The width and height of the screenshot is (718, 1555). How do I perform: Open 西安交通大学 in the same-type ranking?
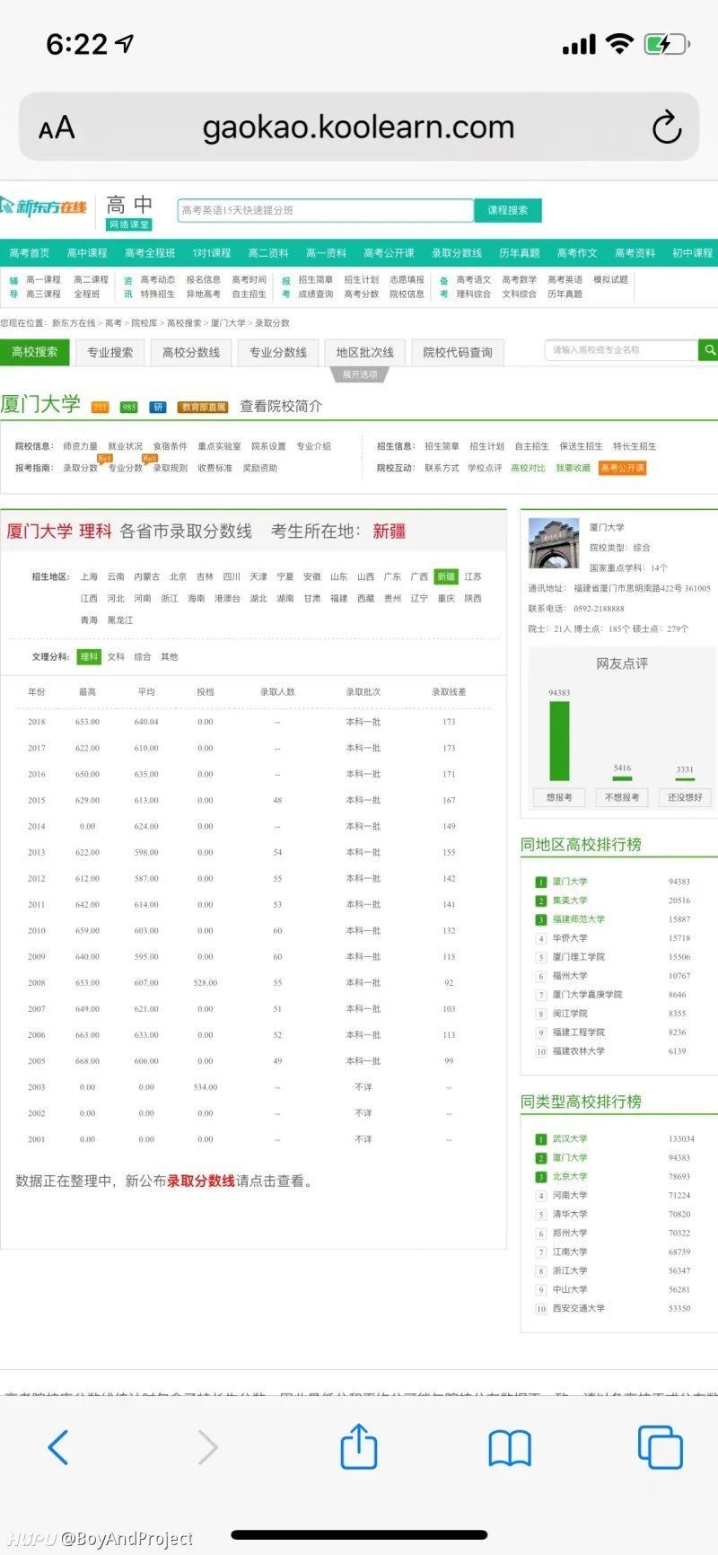tap(579, 1308)
